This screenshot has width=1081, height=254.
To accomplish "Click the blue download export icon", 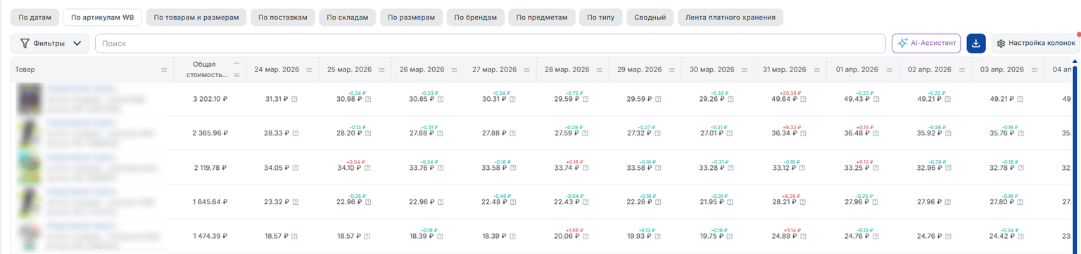I will [x=976, y=44].
